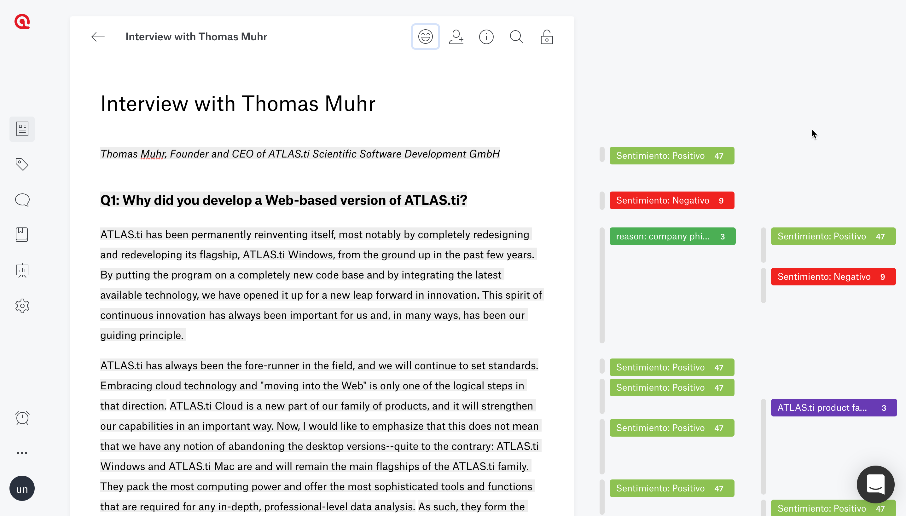Viewport: 906px width, 516px height.
Task: Open the chat support bubble
Action: point(875,484)
